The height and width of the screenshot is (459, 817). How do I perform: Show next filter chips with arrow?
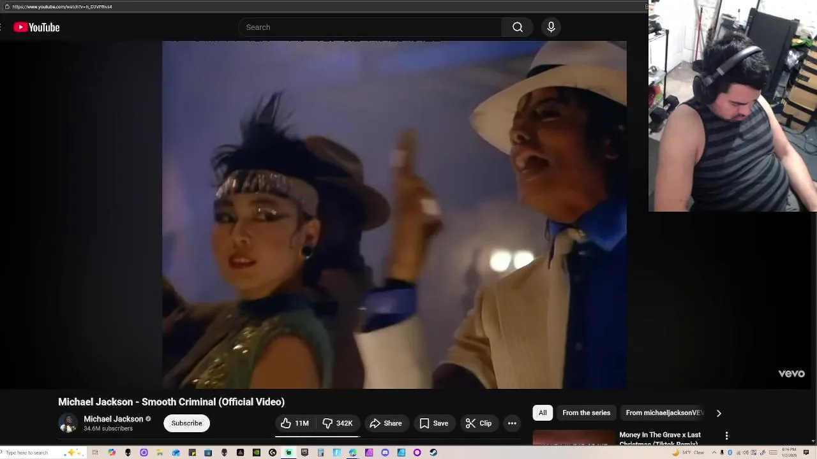click(x=719, y=413)
